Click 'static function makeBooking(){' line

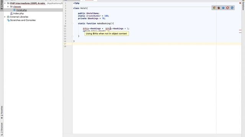96,24
